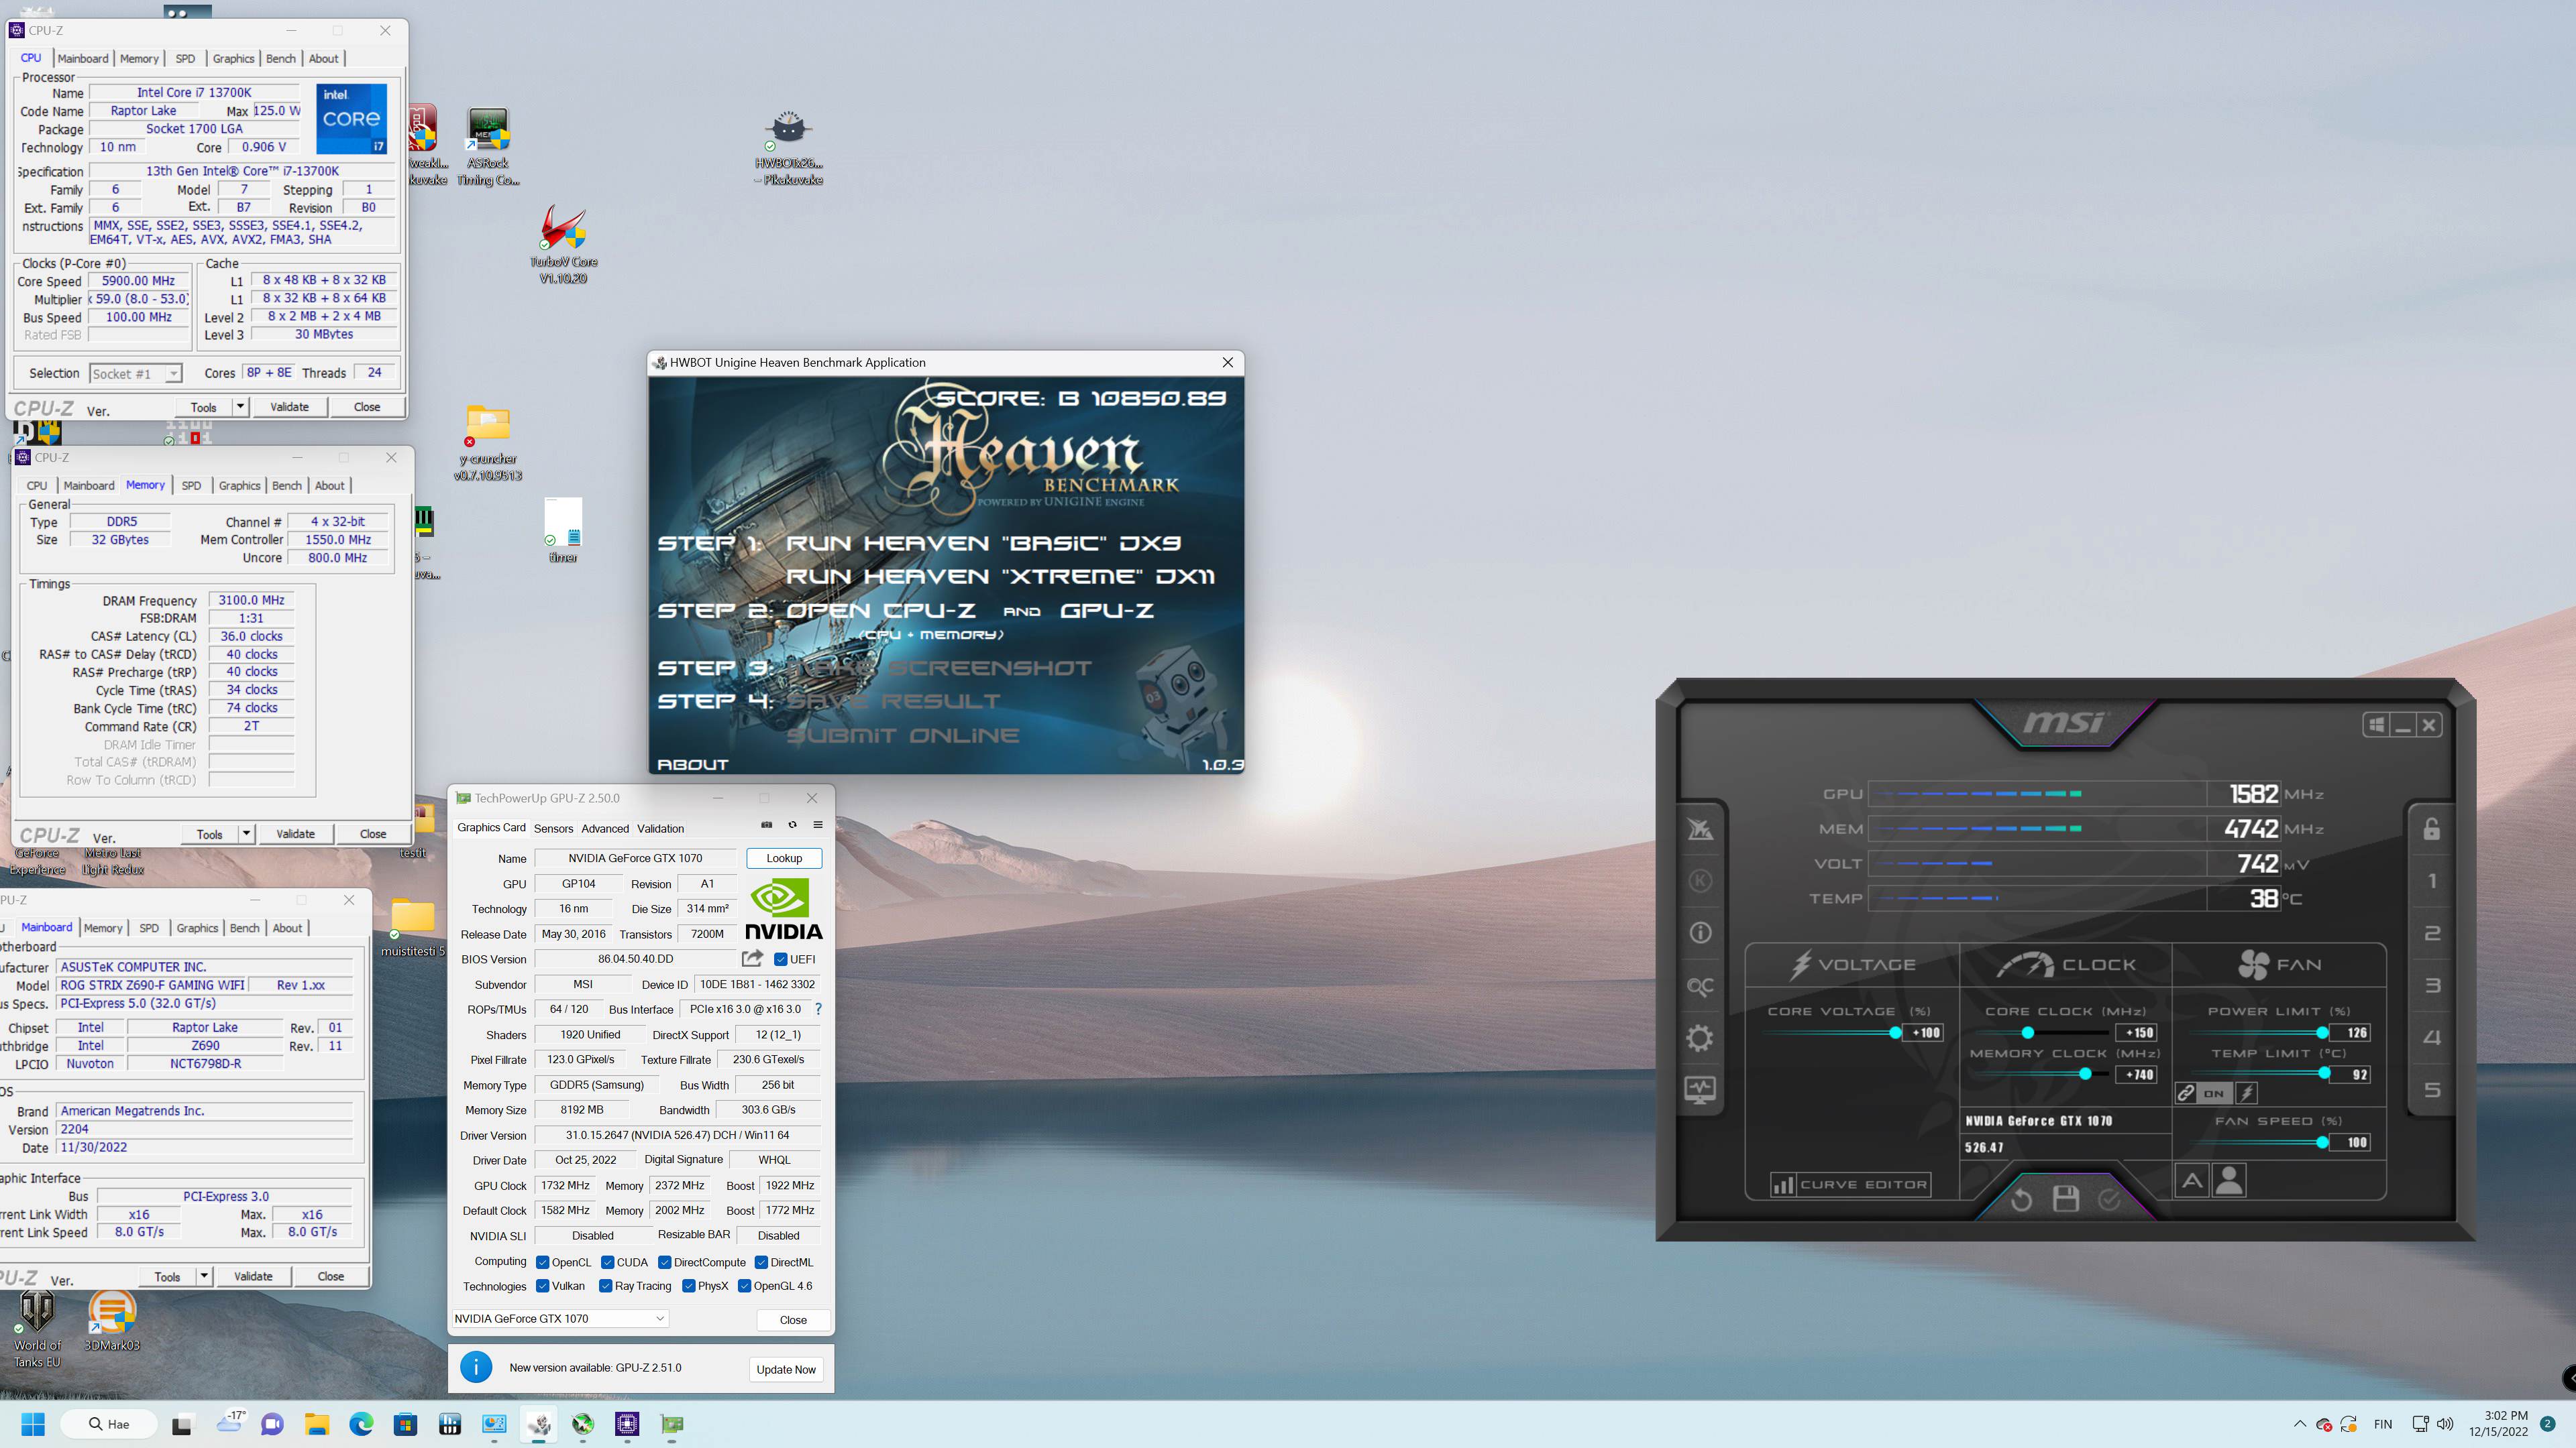Click Validate in the top CPU-Z window
Image resolution: width=2576 pixels, height=1448 pixels.
click(x=290, y=407)
